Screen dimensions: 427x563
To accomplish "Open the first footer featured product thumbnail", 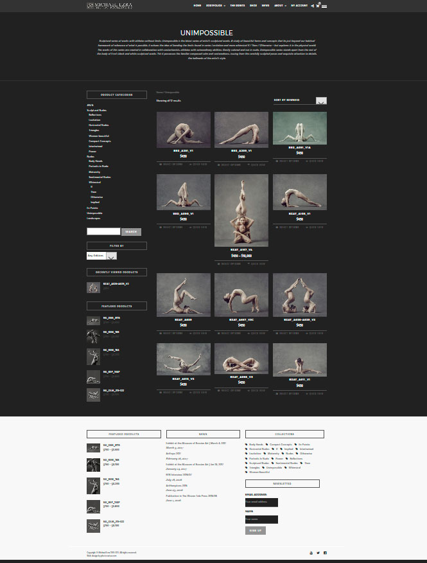I will coord(93,448).
